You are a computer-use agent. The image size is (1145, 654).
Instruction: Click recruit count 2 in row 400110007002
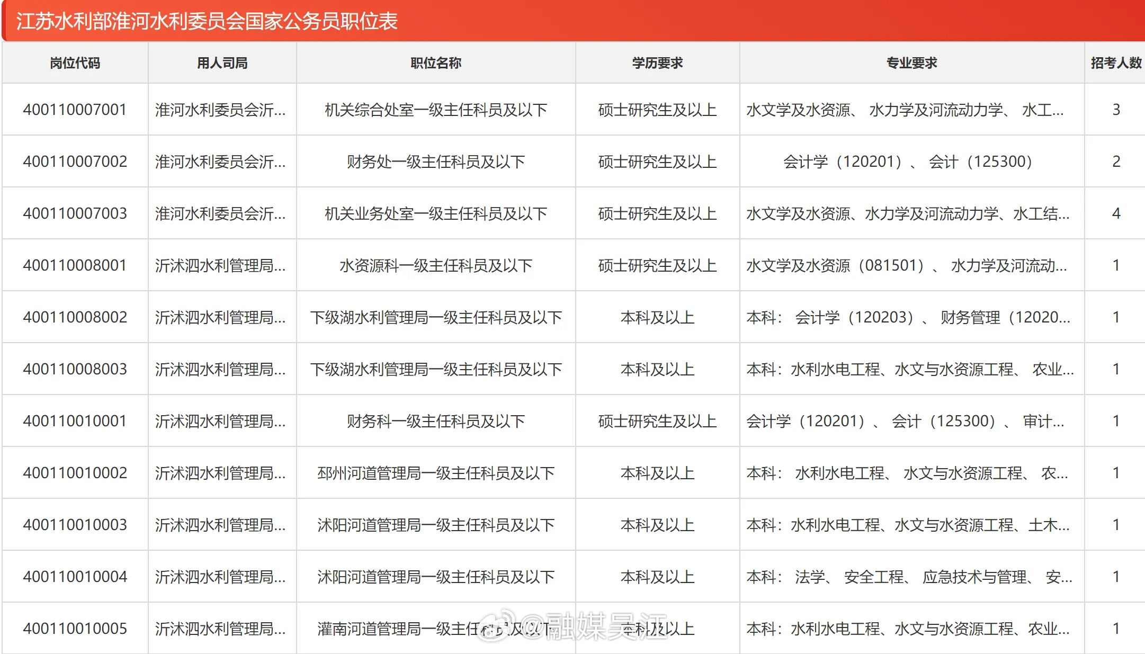click(1116, 162)
